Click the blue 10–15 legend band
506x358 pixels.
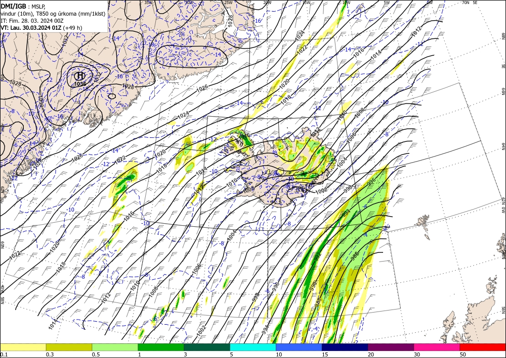click(x=299, y=347)
